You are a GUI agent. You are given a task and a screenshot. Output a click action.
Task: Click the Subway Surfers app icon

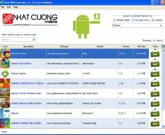click(5, 54)
